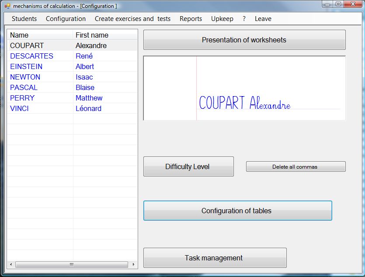This screenshot has height=277, width=365.
Task: Sort list by Name column header
Action: pos(40,35)
